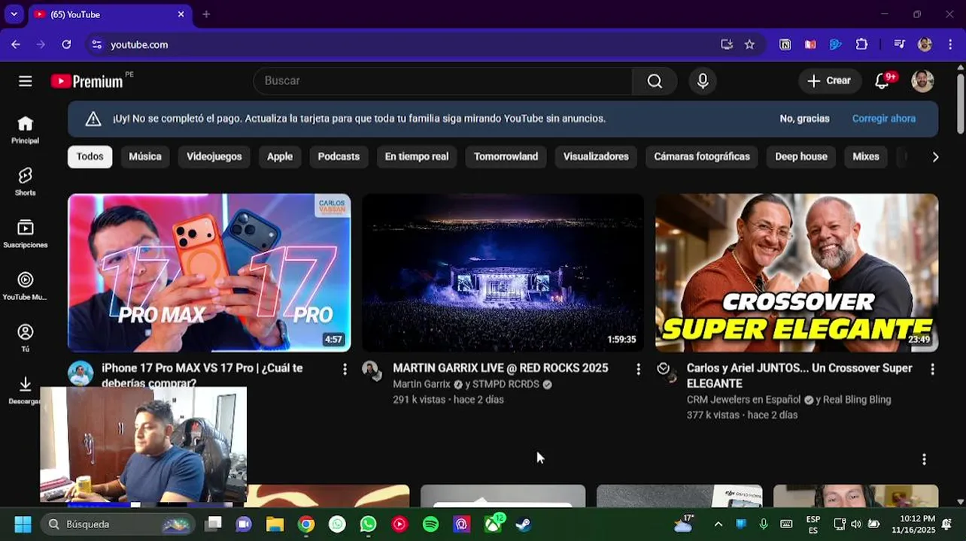Open options for Carlos y Ariel video
Screen dimensions: 966x541
(932, 369)
